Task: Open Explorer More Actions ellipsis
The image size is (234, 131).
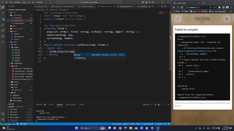Action: point(31,7)
